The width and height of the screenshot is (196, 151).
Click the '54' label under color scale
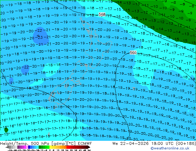pos(89,150)
